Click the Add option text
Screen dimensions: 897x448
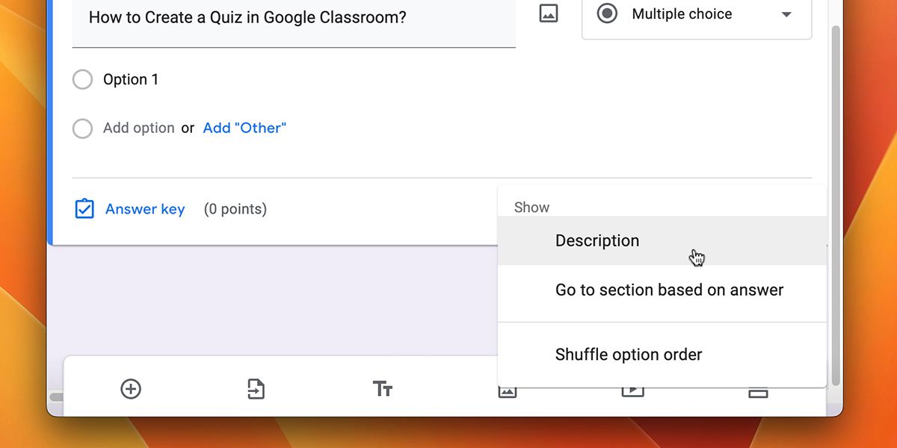(139, 128)
